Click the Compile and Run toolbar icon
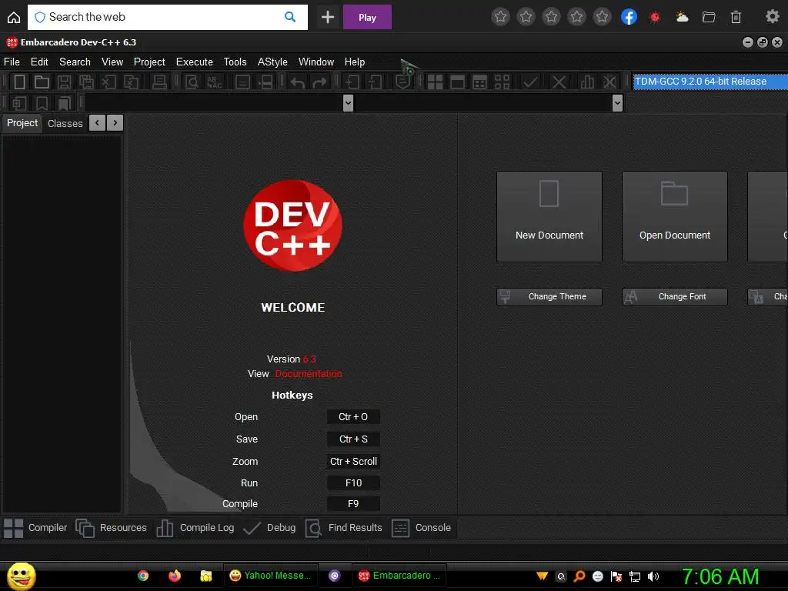The width and height of the screenshot is (788, 591). click(x=480, y=82)
